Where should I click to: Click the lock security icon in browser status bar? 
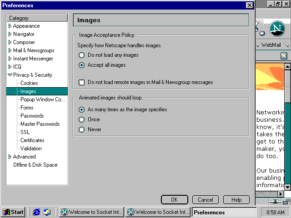[x=286, y=202]
